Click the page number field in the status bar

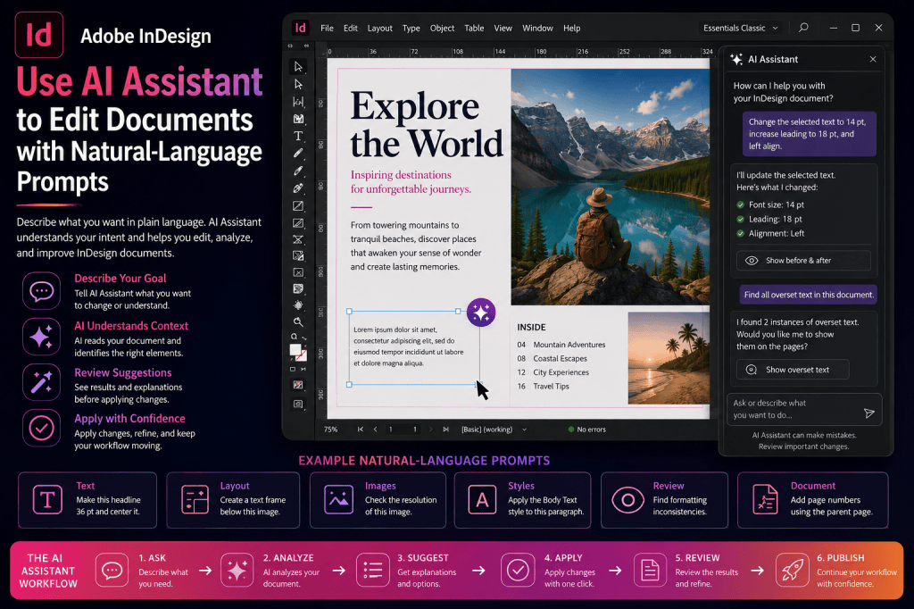(x=403, y=430)
